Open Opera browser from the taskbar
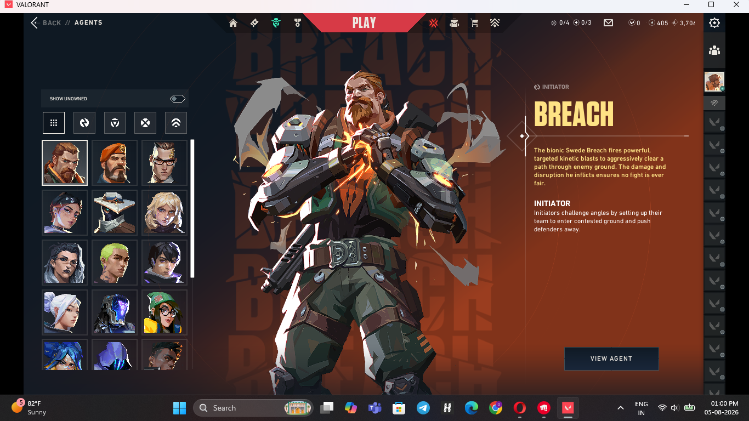This screenshot has height=421, width=749. (x=520, y=408)
